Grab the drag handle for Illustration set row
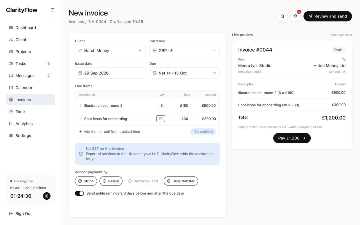 tap(80, 105)
